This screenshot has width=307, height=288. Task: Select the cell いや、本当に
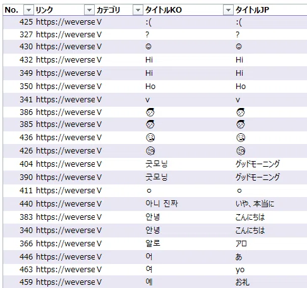coord(255,204)
